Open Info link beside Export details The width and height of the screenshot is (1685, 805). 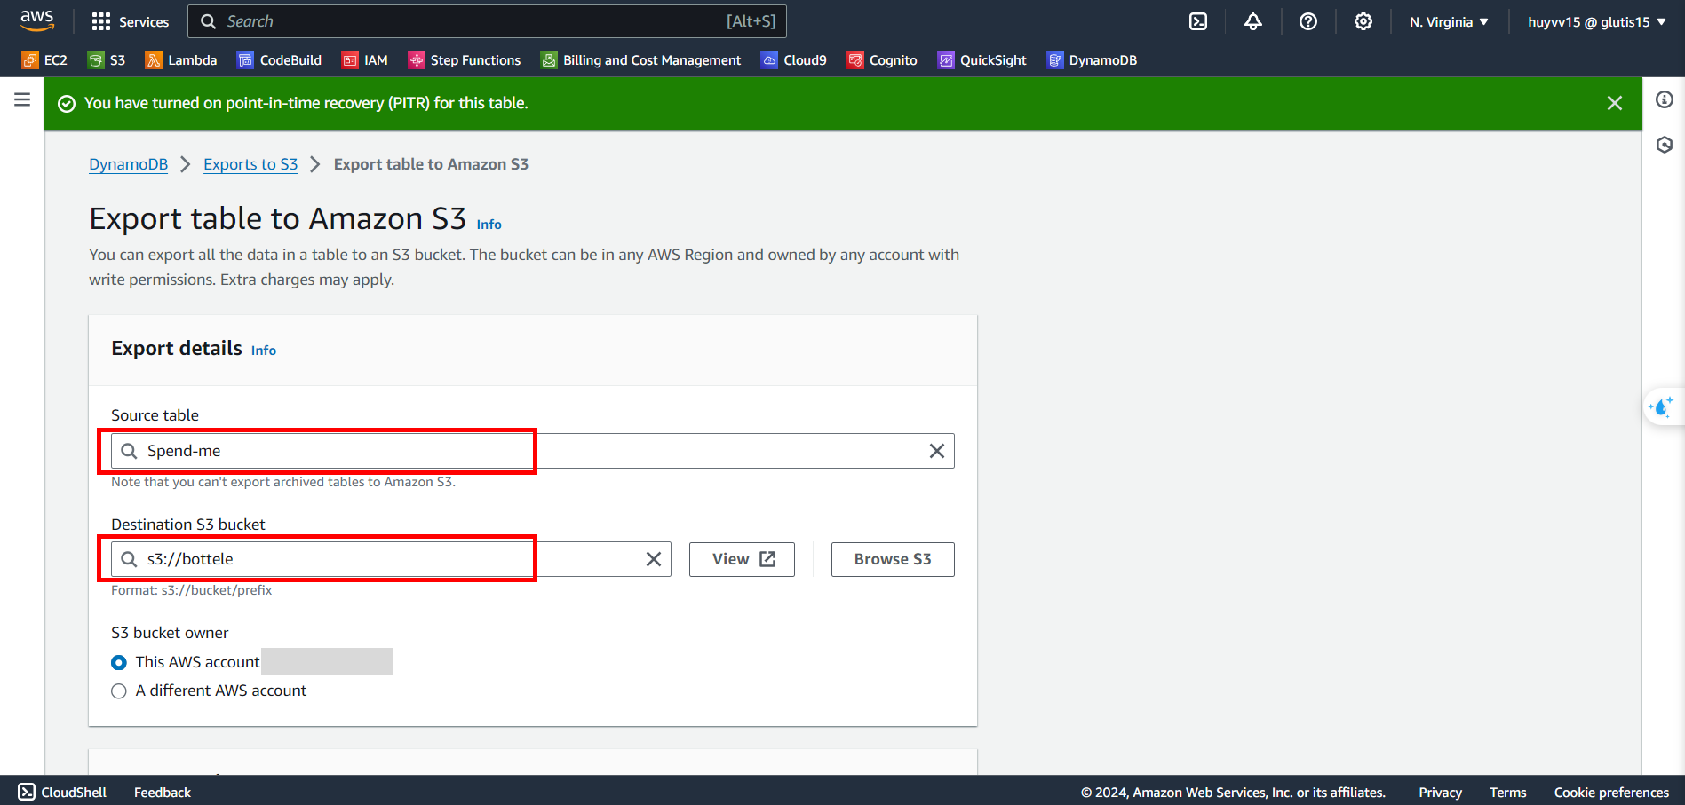click(264, 351)
